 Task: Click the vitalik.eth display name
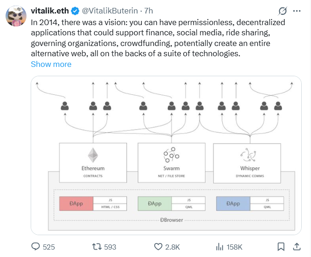pos(50,11)
